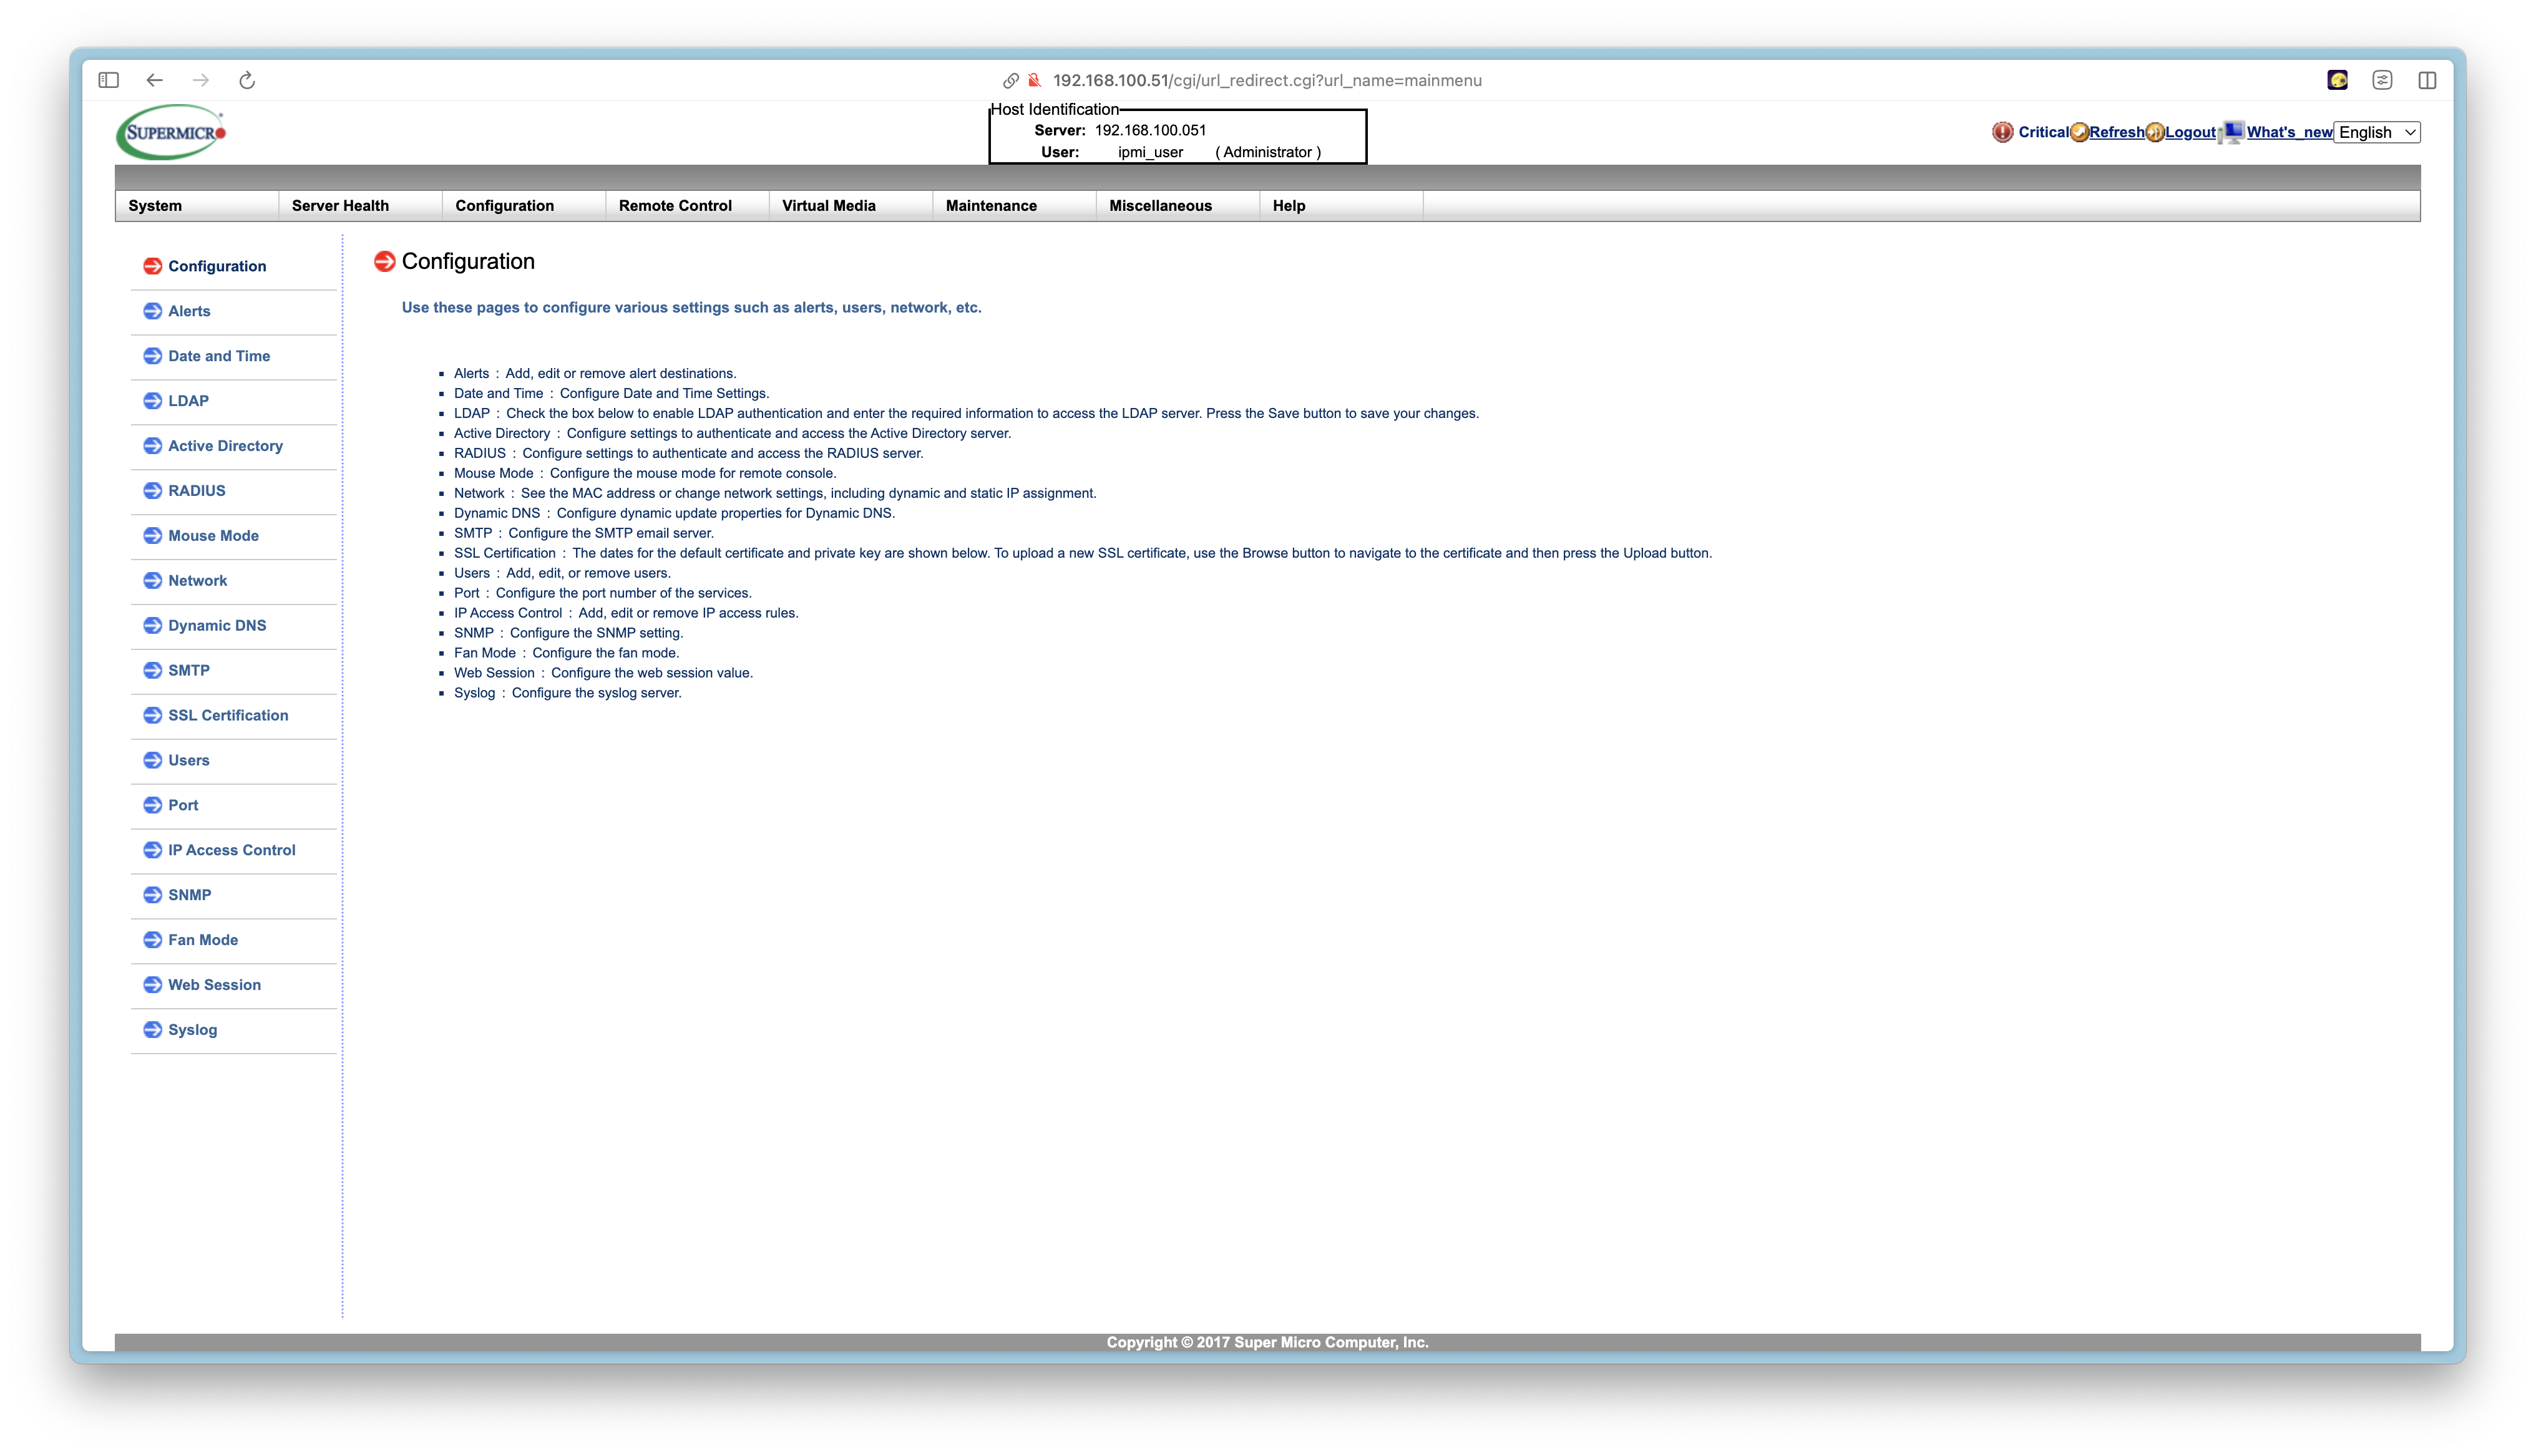Click the 'Syslog : Configure the syslog server.' line
Viewport: 2536px width, 1456px height.
tap(567, 693)
